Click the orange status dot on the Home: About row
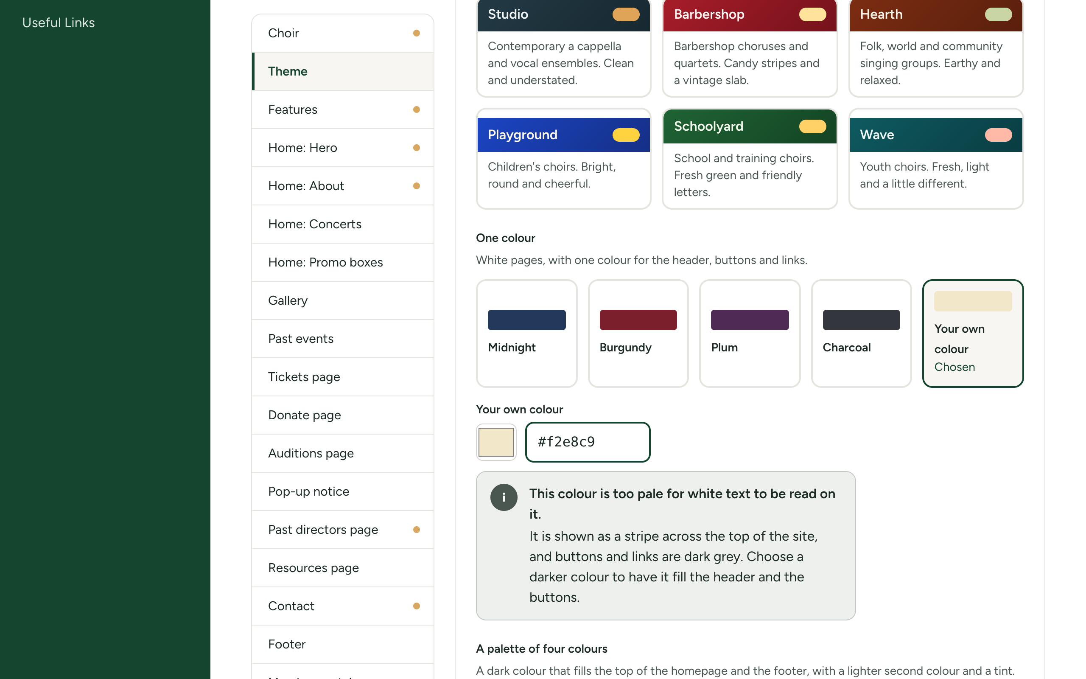The image size is (1086, 679). [417, 186]
